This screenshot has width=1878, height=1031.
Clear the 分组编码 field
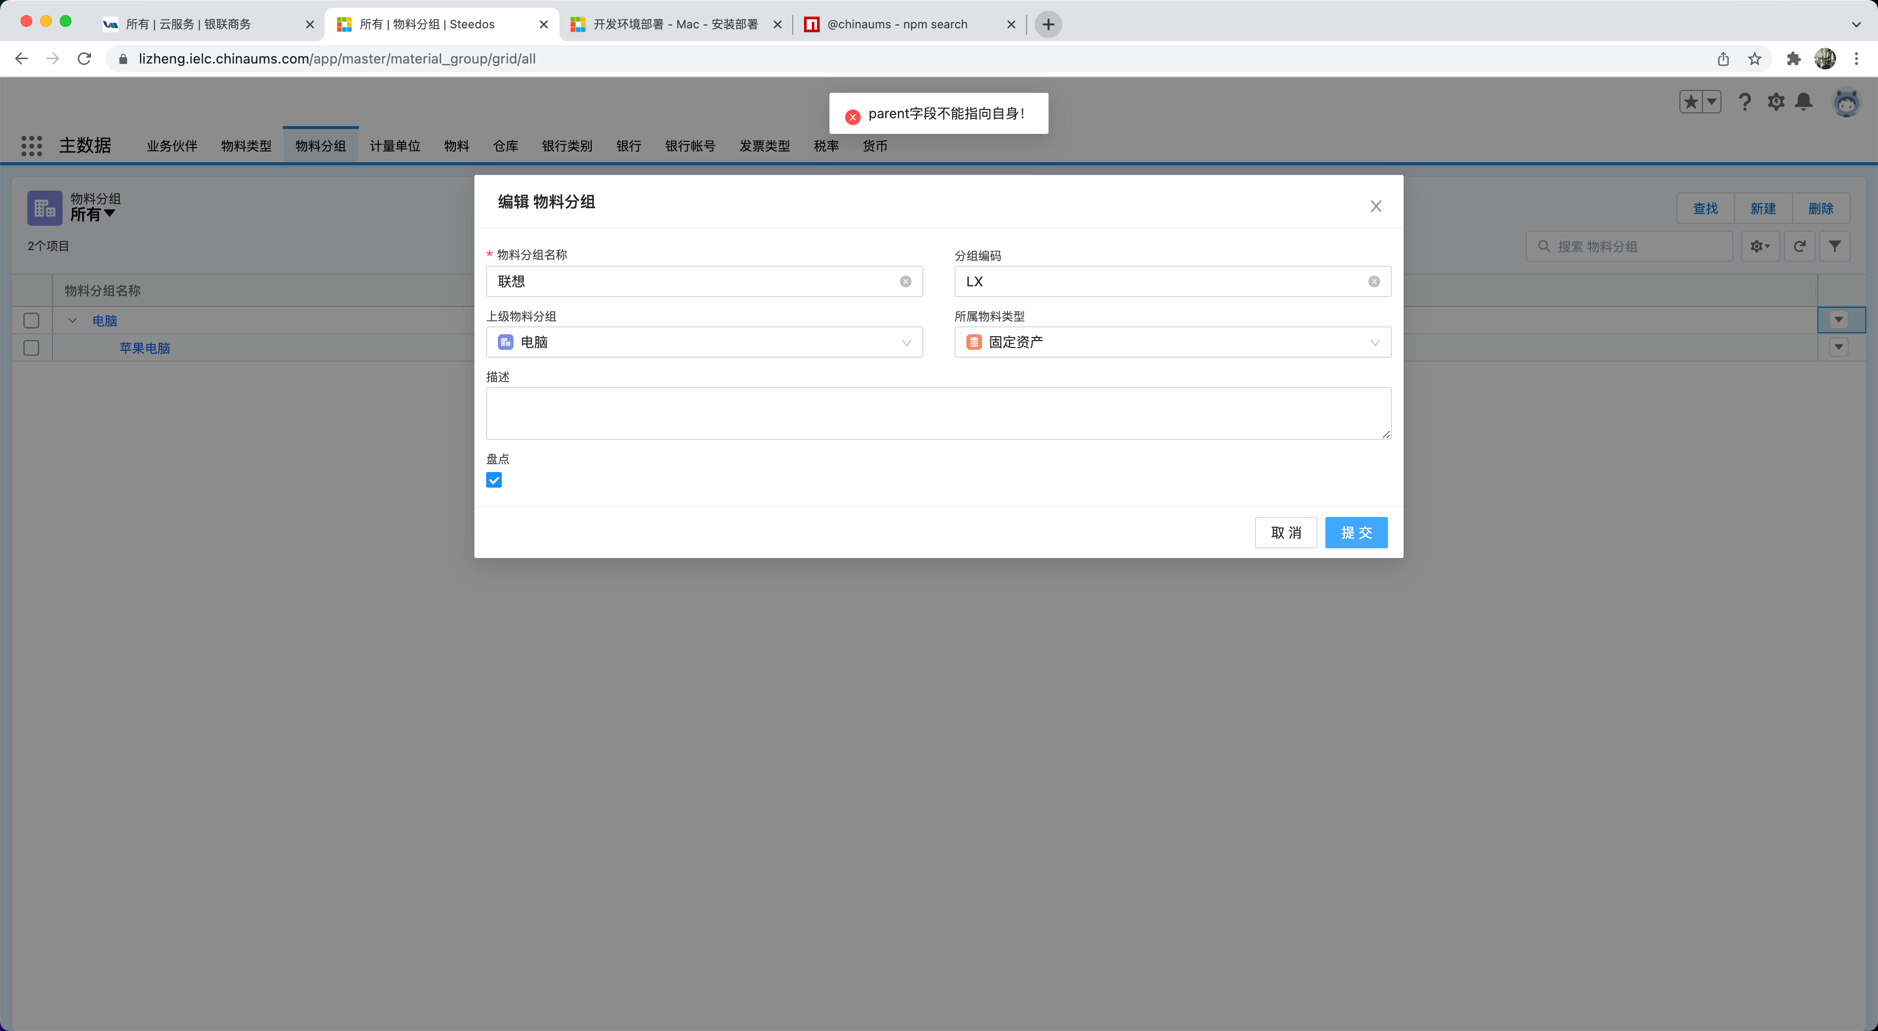[x=1374, y=281]
